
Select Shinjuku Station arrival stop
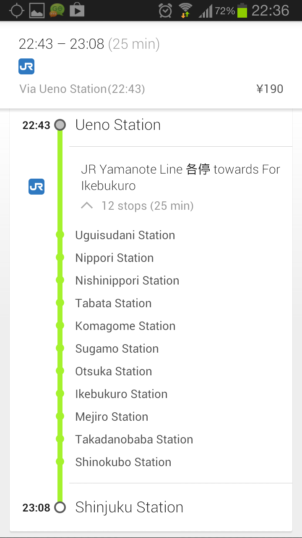[129, 507]
